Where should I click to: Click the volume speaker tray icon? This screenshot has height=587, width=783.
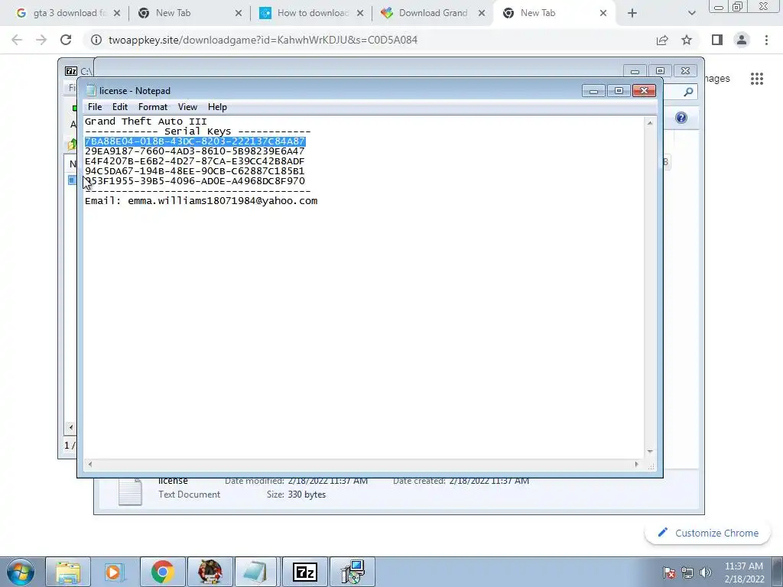point(706,572)
